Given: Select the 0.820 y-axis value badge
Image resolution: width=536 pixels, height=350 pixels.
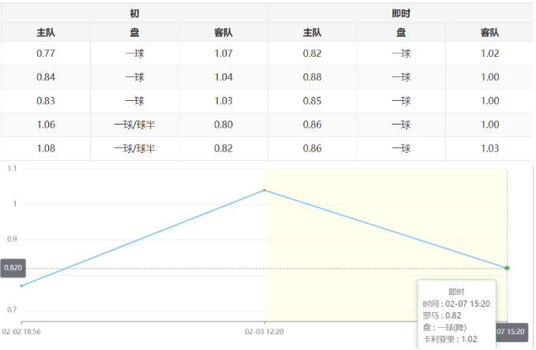Looking at the screenshot, I should click(13, 268).
